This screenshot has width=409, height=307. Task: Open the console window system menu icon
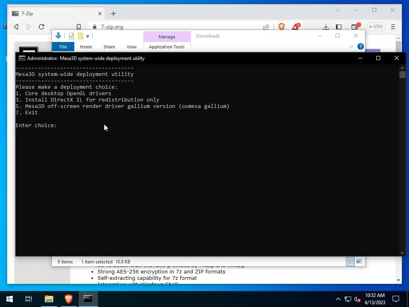pos(22,58)
